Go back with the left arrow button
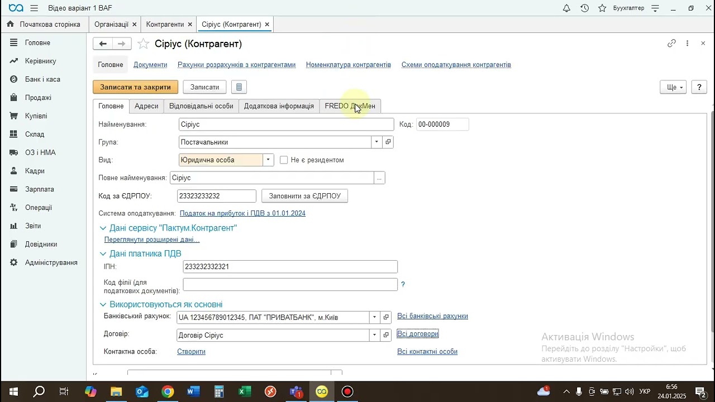This screenshot has height=402, width=715. 103,44
